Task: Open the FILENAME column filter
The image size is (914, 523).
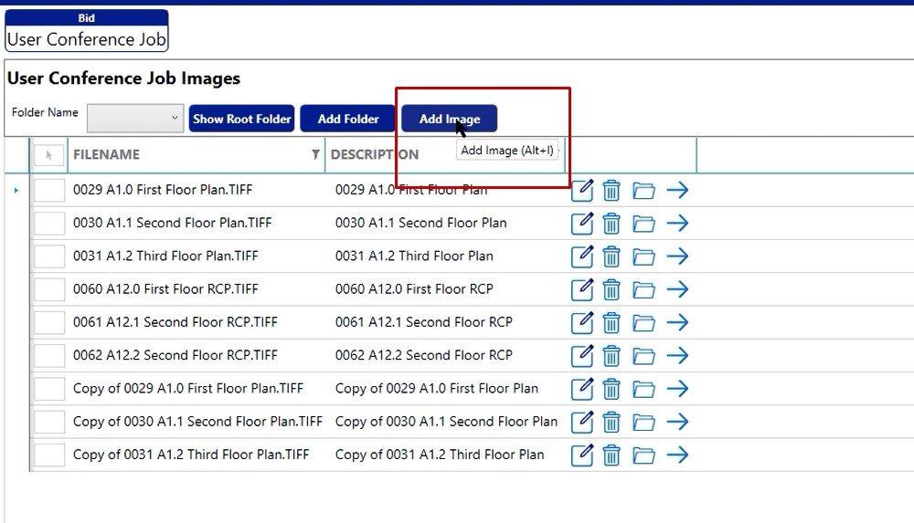Action: point(315,155)
